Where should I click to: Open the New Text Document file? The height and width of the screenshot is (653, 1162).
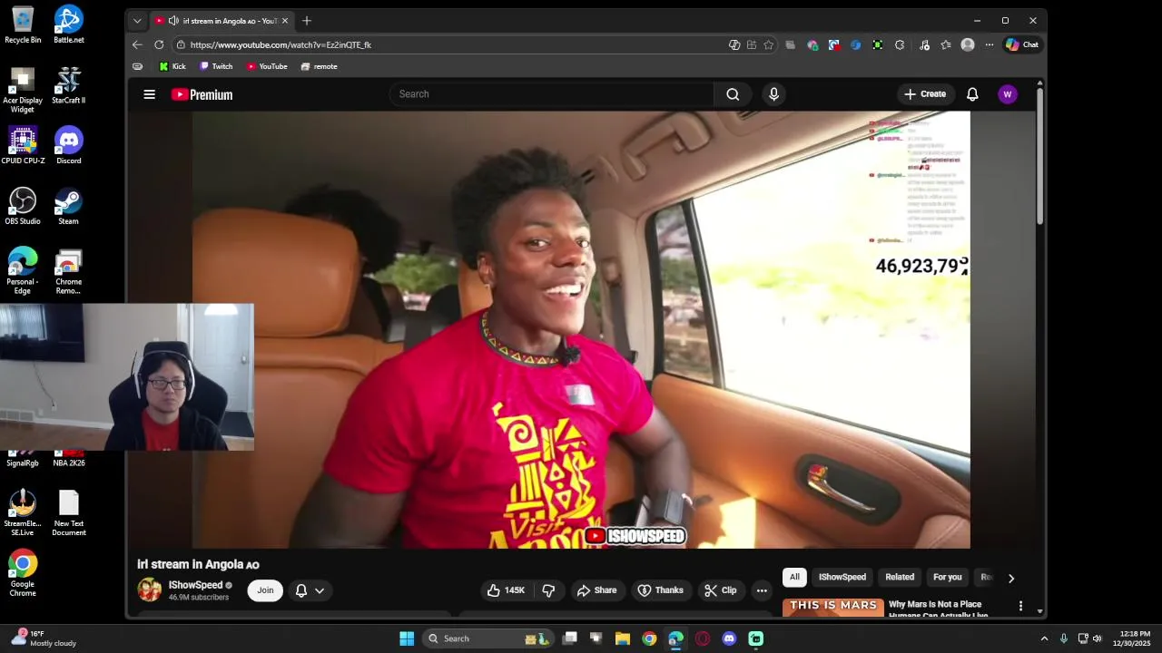click(x=69, y=513)
